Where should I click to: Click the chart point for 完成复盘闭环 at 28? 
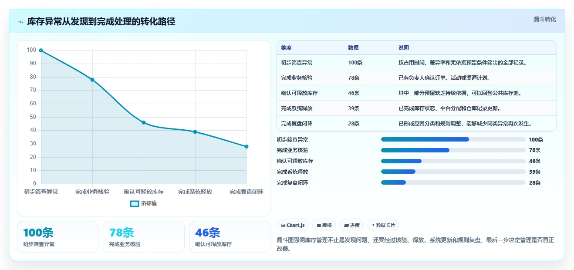(x=246, y=147)
